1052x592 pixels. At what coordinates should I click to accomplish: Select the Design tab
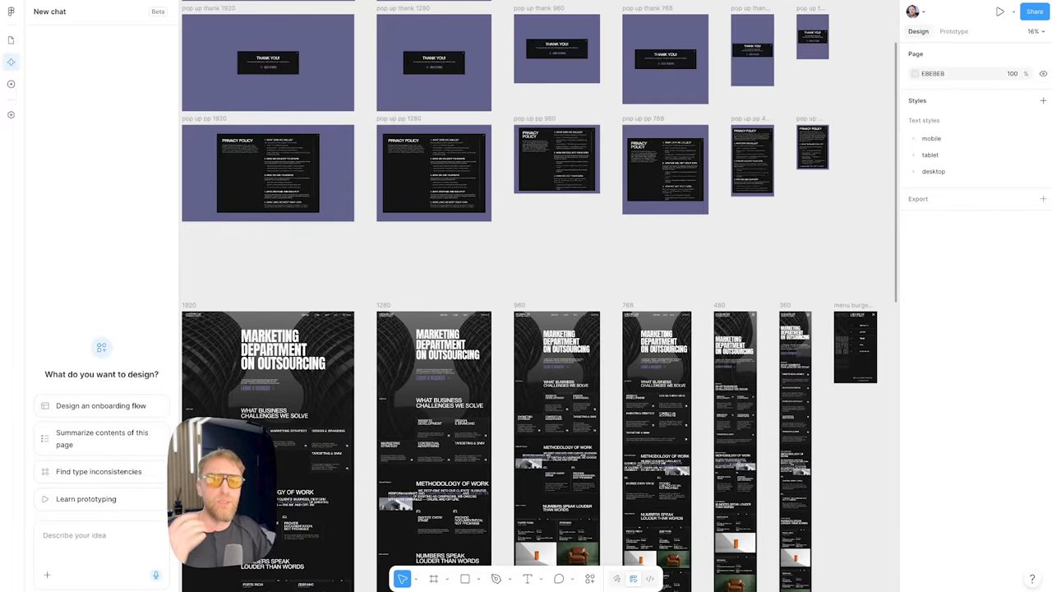pos(918,31)
